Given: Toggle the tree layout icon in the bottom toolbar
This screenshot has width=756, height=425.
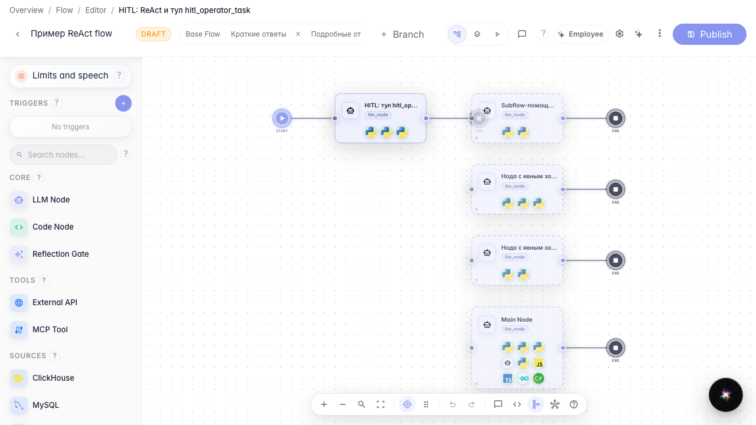Looking at the screenshot, I should point(536,404).
